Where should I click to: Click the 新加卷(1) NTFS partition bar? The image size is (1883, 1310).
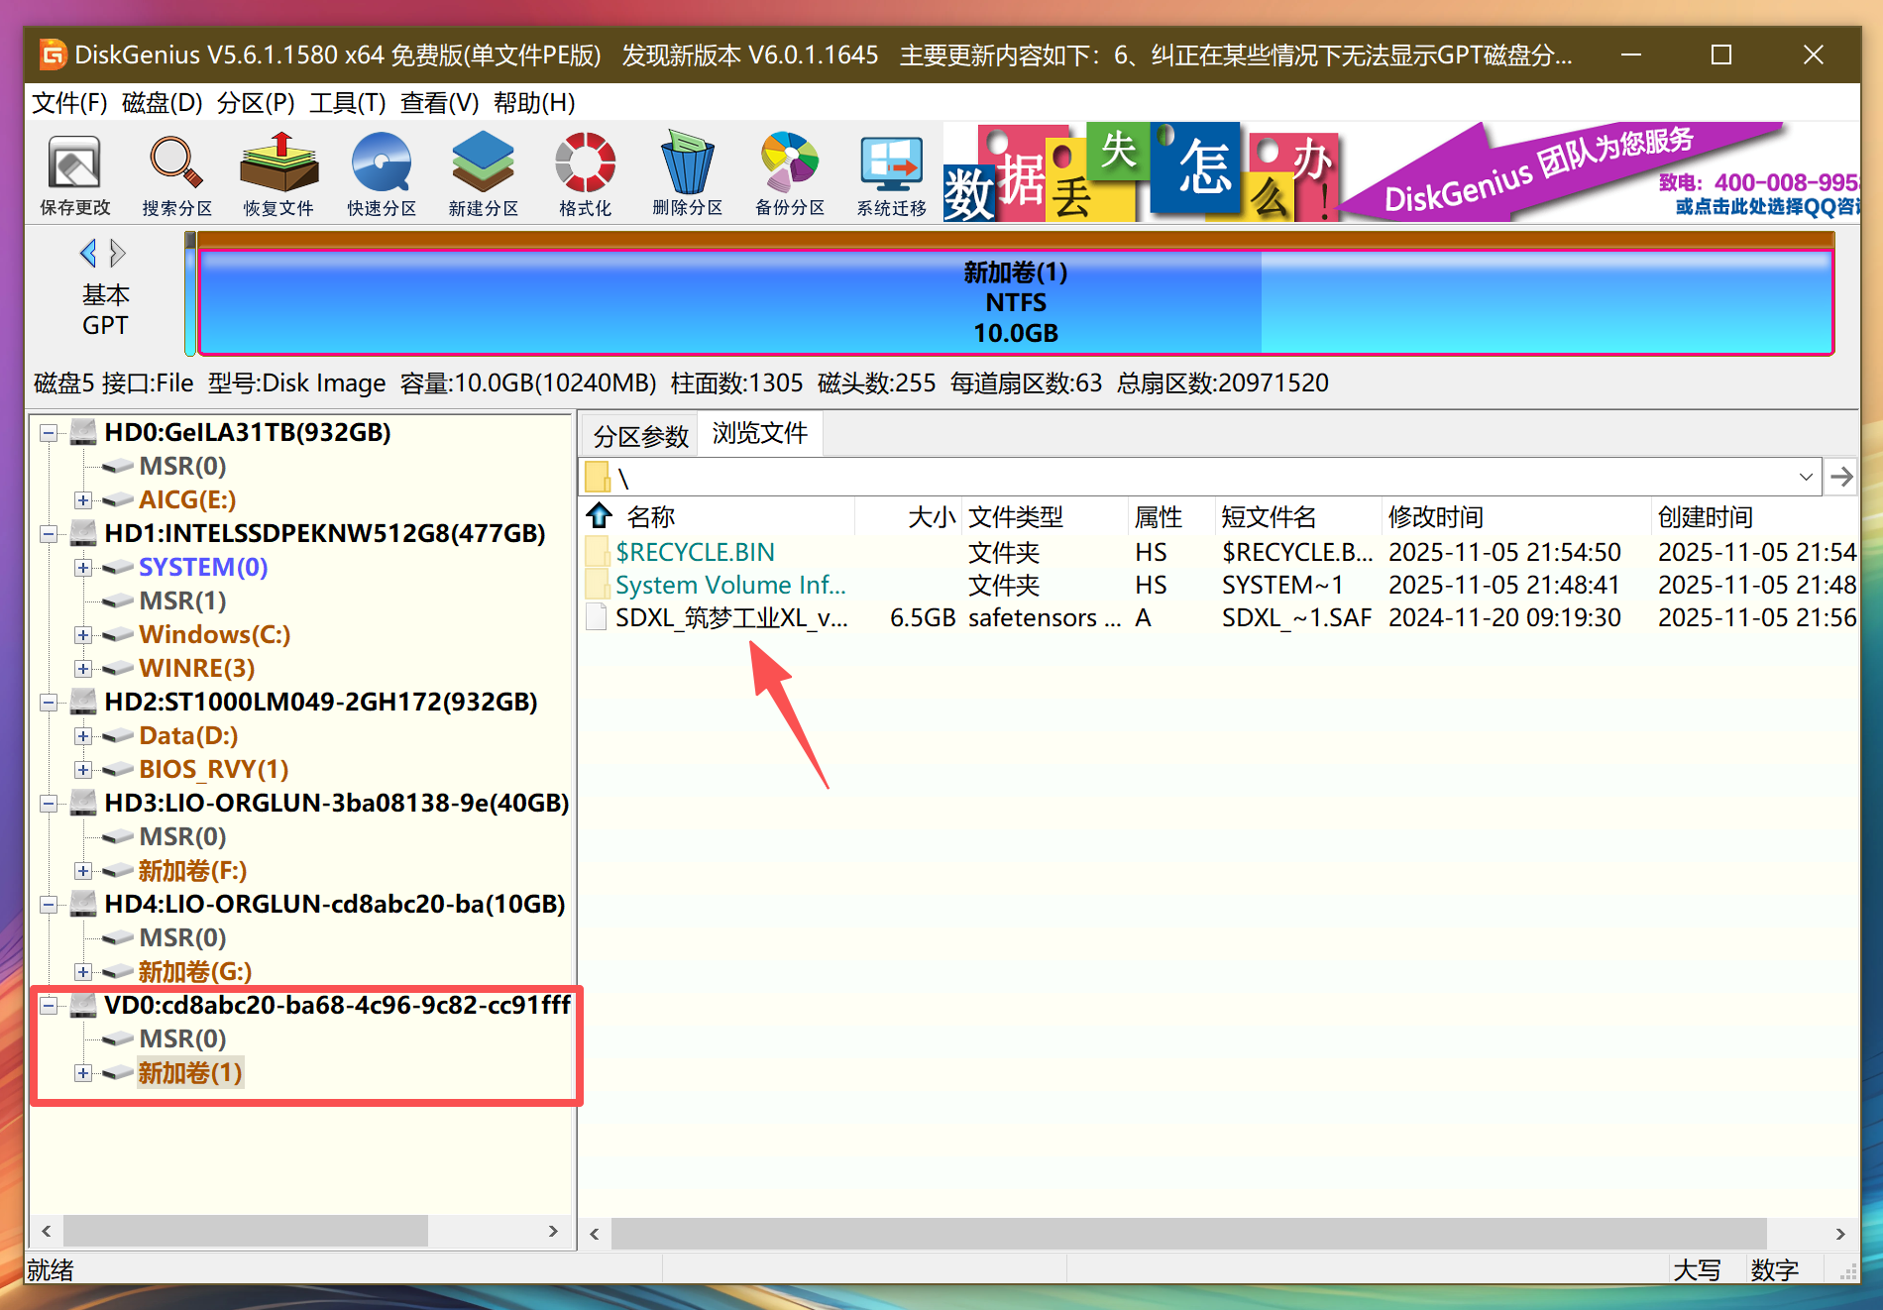tap(1015, 302)
